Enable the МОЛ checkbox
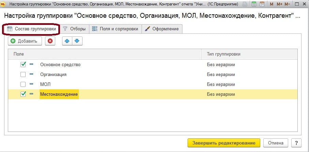 coord(23,84)
